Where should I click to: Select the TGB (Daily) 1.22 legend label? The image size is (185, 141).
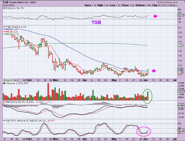click(x=16, y=27)
